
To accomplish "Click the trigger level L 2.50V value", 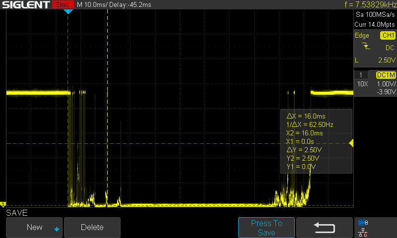I will click(x=387, y=60).
